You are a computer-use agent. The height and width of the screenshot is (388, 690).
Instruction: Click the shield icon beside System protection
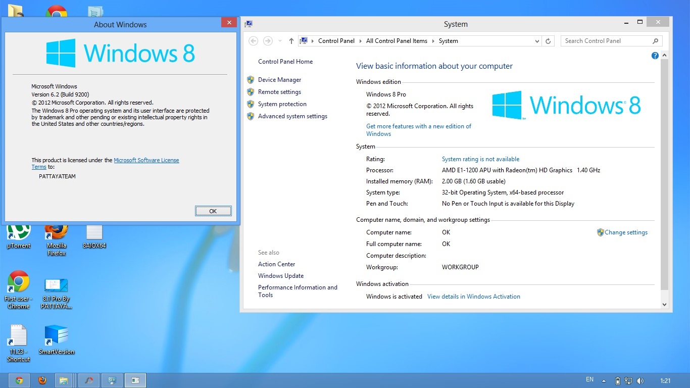click(x=251, y=104)
